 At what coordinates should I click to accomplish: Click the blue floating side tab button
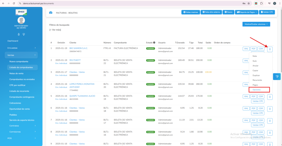click(x=277, y=76)
